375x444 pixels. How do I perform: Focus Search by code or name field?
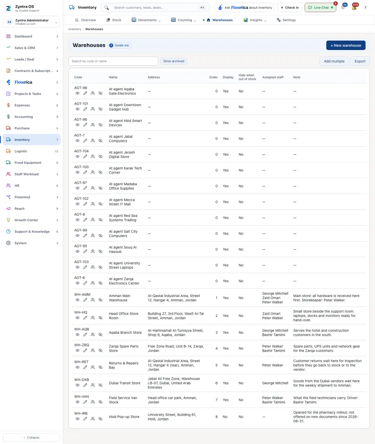pyautogui.click(x=113, y=61)
